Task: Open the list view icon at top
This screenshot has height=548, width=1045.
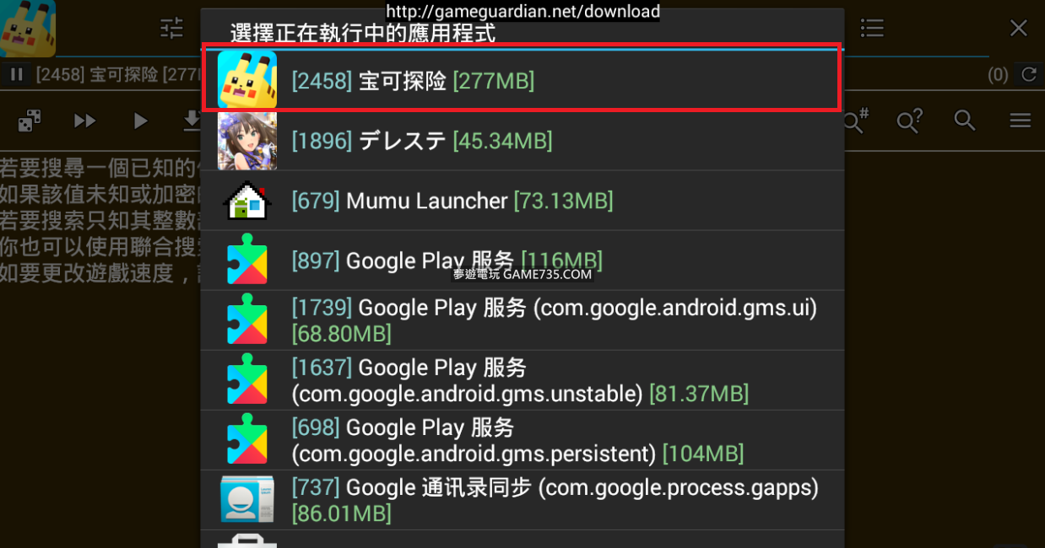Action: tap(872, 28)
